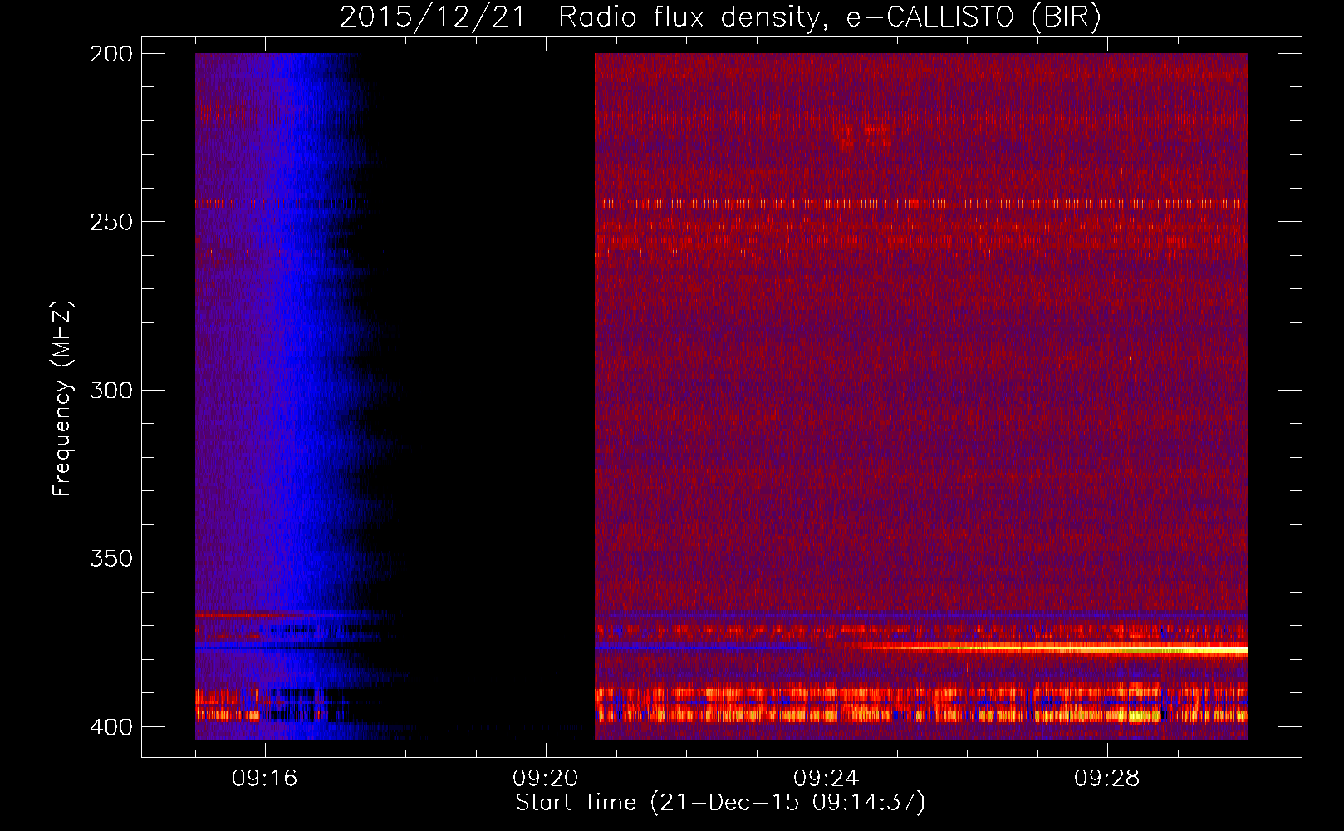Click the 09:28 time tick label

pyautogui.click(x=1107, y=779)
